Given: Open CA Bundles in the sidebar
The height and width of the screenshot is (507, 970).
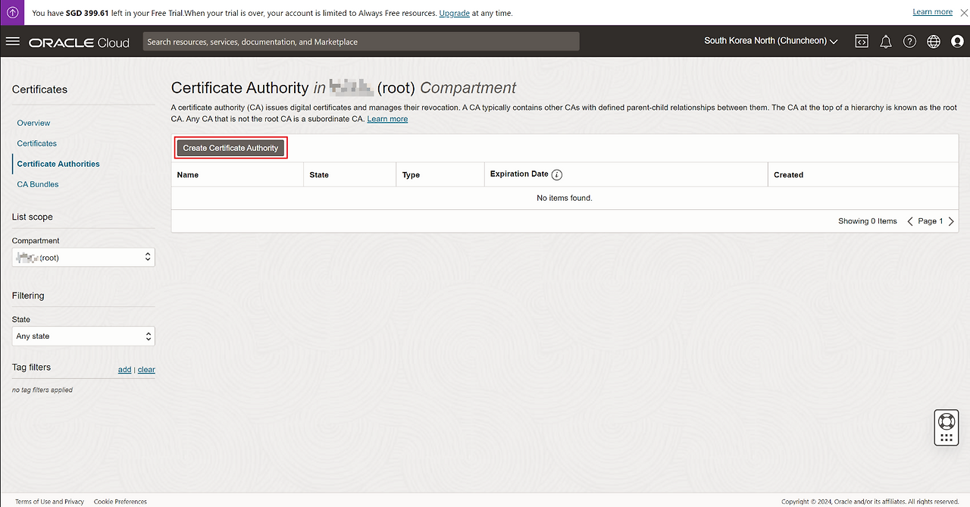Looking at the screenshot, I should (38, 184).
